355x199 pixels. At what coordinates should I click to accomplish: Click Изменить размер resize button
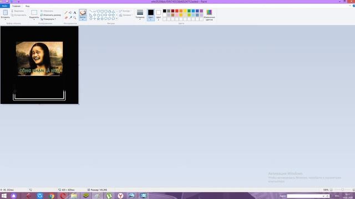(50, 15)
